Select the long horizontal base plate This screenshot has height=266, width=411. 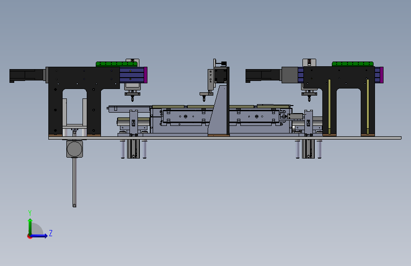(x=225, y=138)
